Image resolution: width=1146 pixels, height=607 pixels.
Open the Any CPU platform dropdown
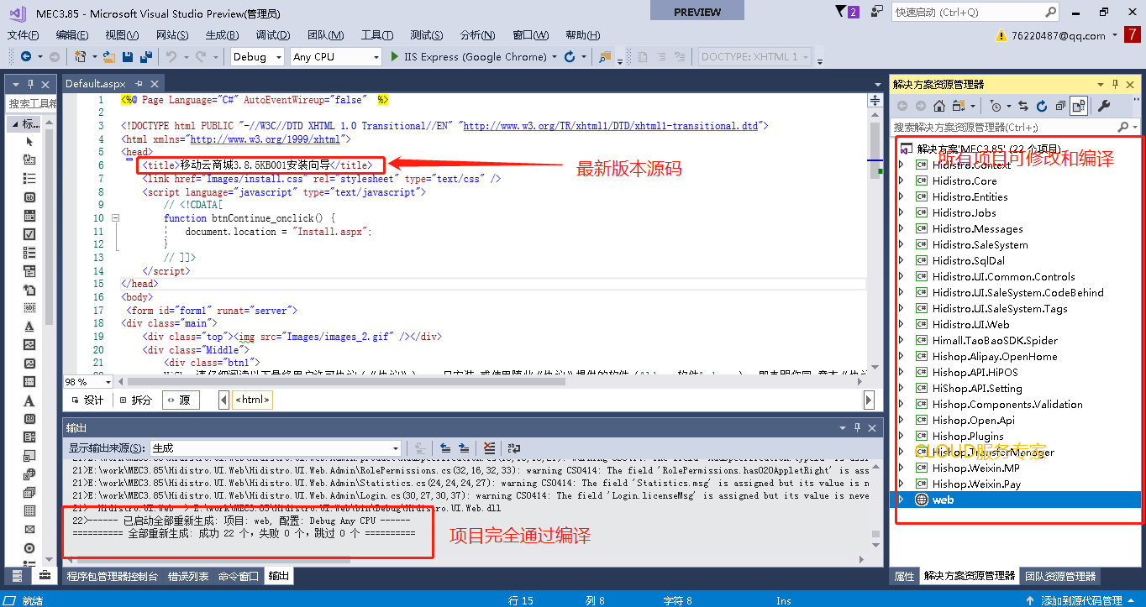coord(376,56)
